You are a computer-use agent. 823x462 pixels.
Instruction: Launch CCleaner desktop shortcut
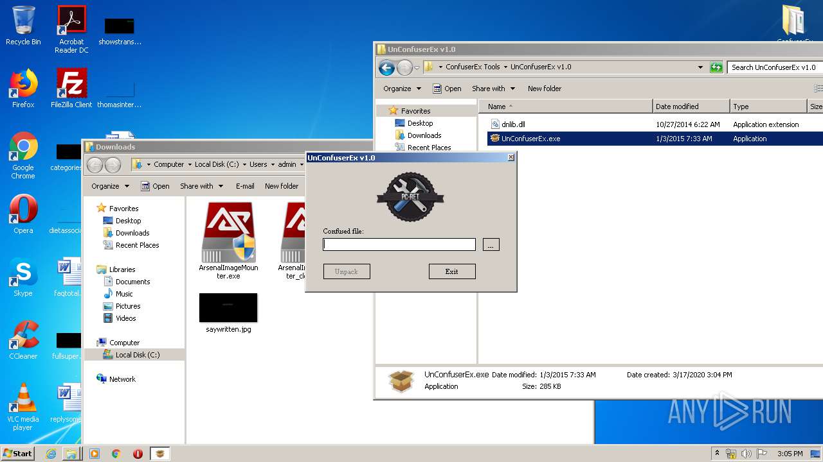click(23, 340)
